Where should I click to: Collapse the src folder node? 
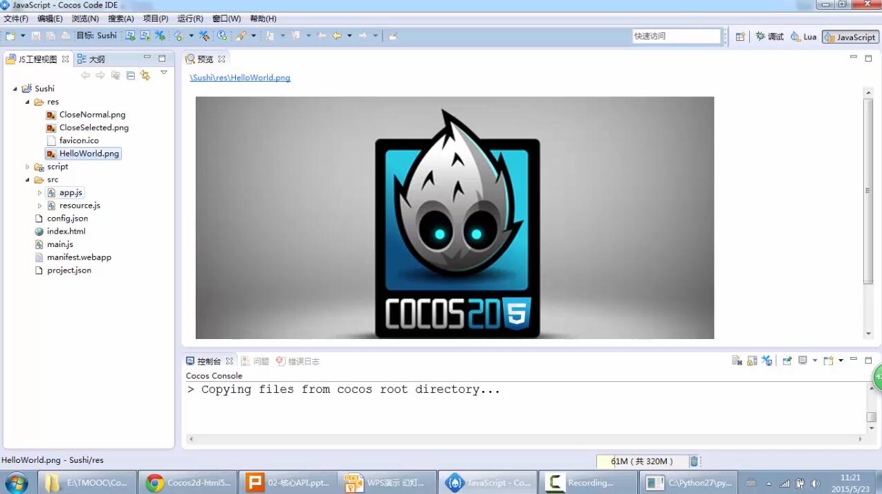point(28,180)
